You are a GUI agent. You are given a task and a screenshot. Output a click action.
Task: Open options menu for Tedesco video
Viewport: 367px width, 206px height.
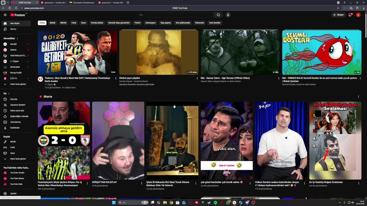[116, 78]
